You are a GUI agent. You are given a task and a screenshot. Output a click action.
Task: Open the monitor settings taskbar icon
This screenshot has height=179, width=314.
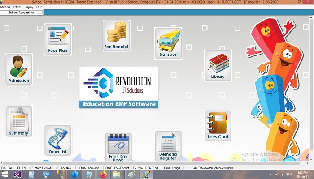46,175
